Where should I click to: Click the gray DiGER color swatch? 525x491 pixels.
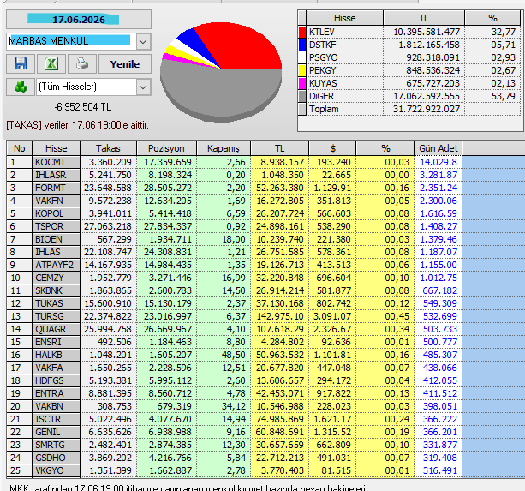(302, 96)
